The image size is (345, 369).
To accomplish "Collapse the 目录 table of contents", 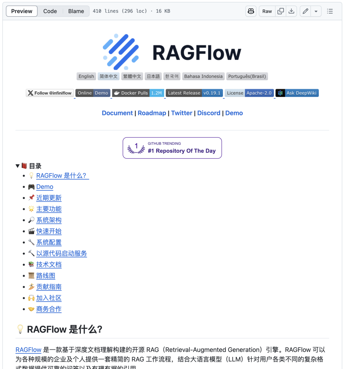I will tap(18, 165).
